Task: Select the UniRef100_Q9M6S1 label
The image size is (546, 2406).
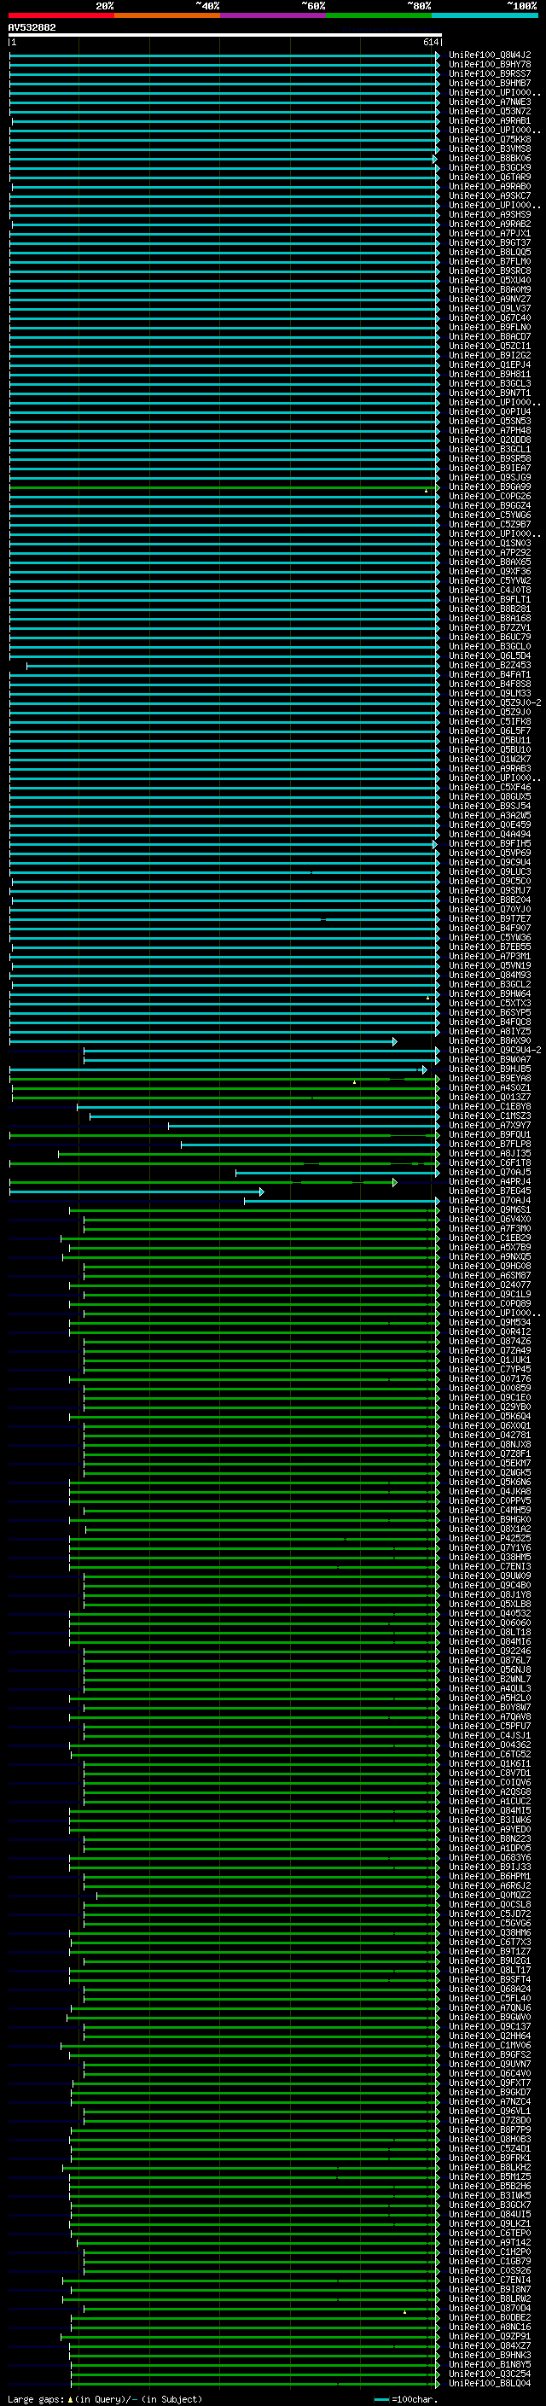Action: [490, 1210]
